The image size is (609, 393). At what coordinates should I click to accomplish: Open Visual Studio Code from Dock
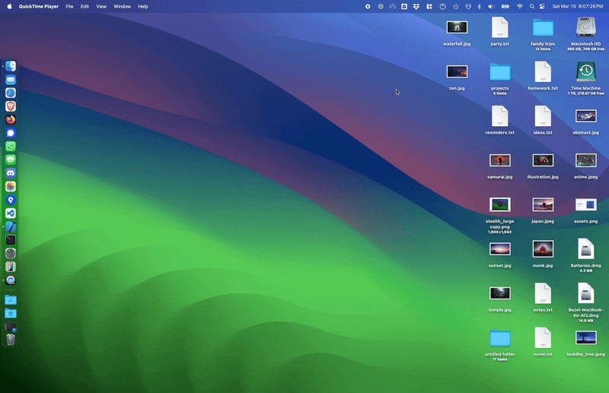click(11, 214)
